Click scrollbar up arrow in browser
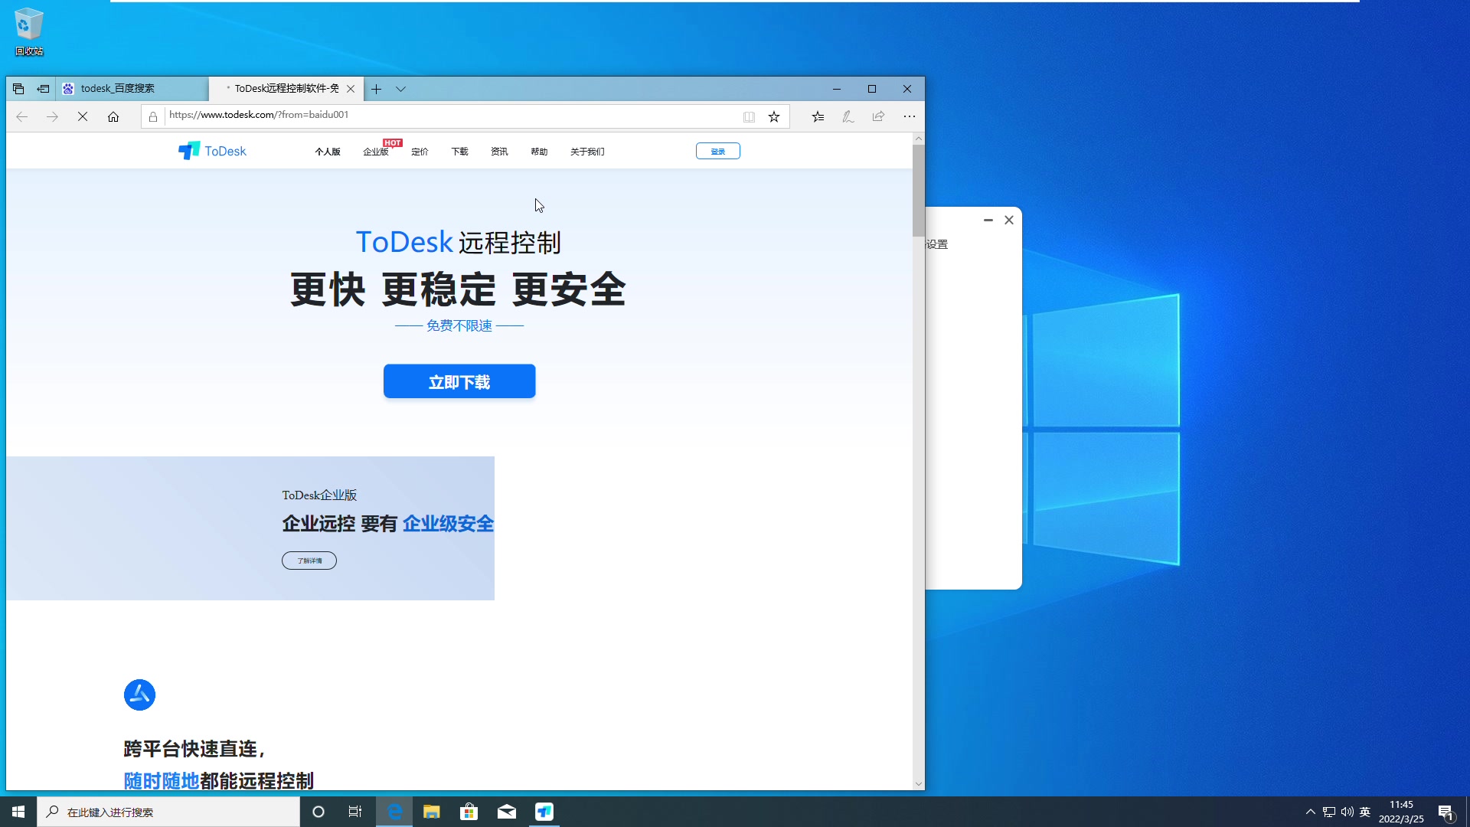 point(918,139)
